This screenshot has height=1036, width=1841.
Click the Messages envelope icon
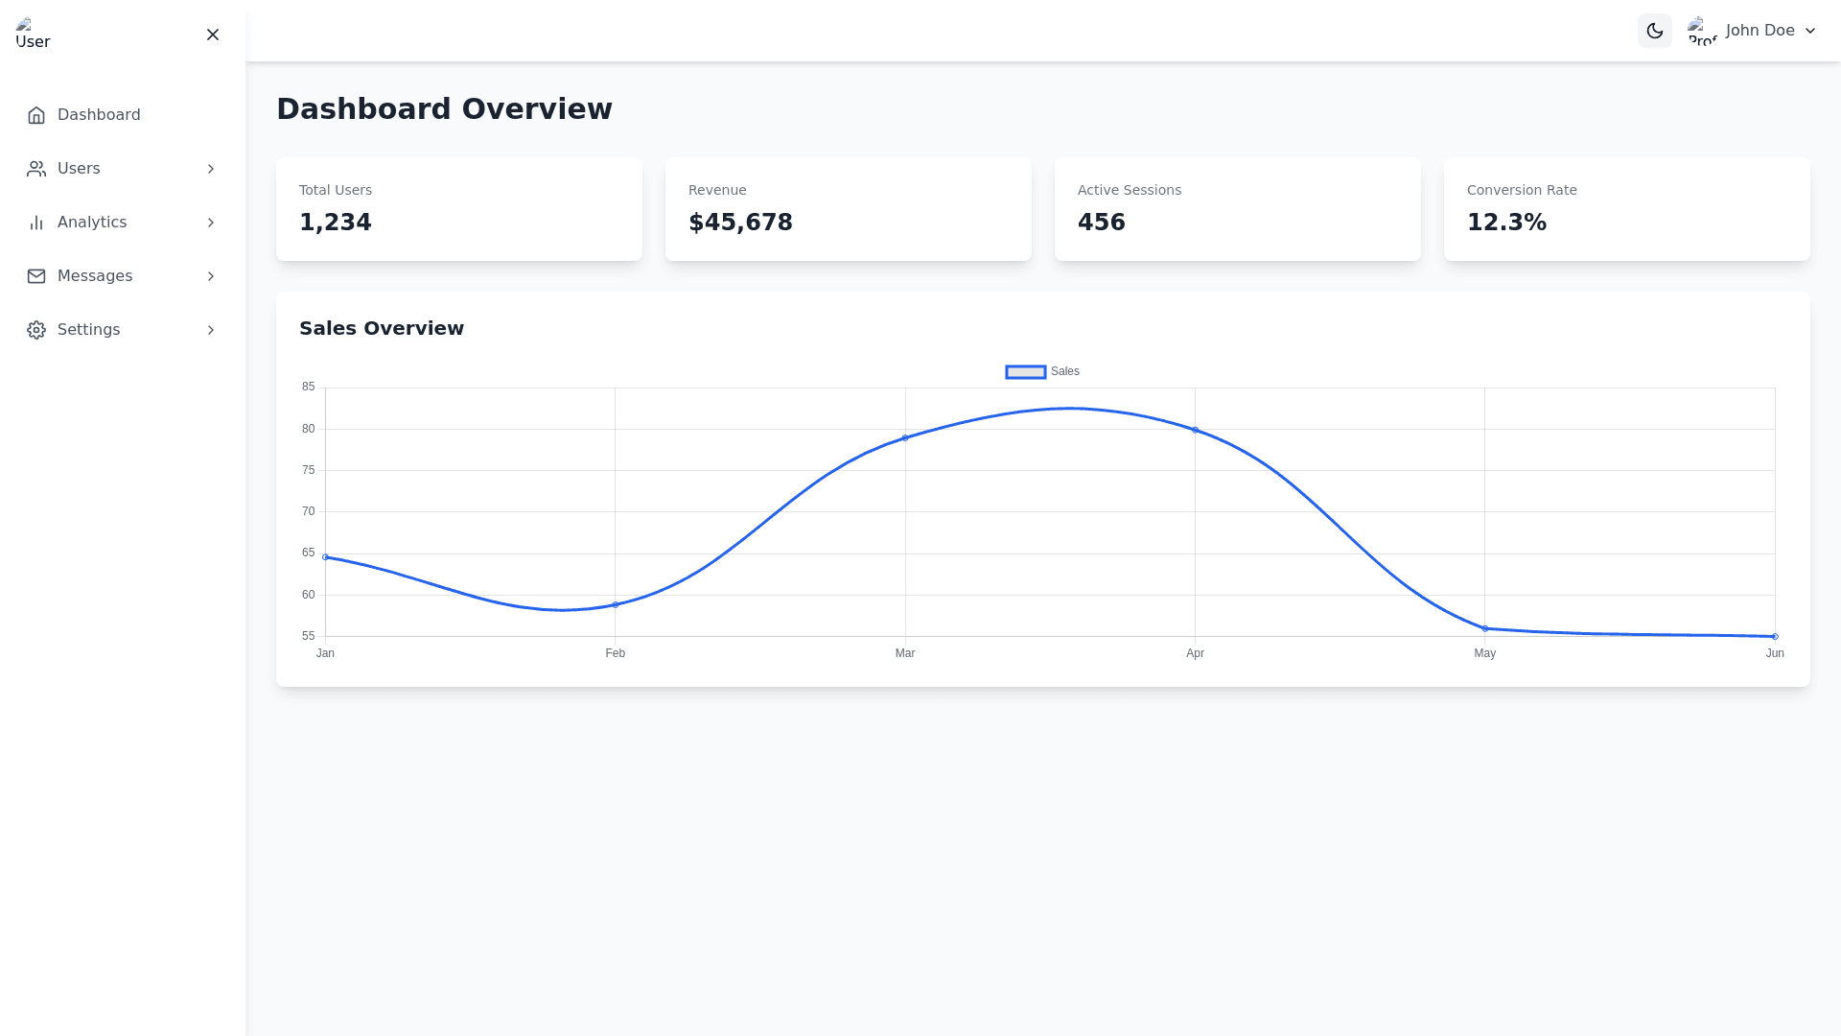tap(36, 276)
